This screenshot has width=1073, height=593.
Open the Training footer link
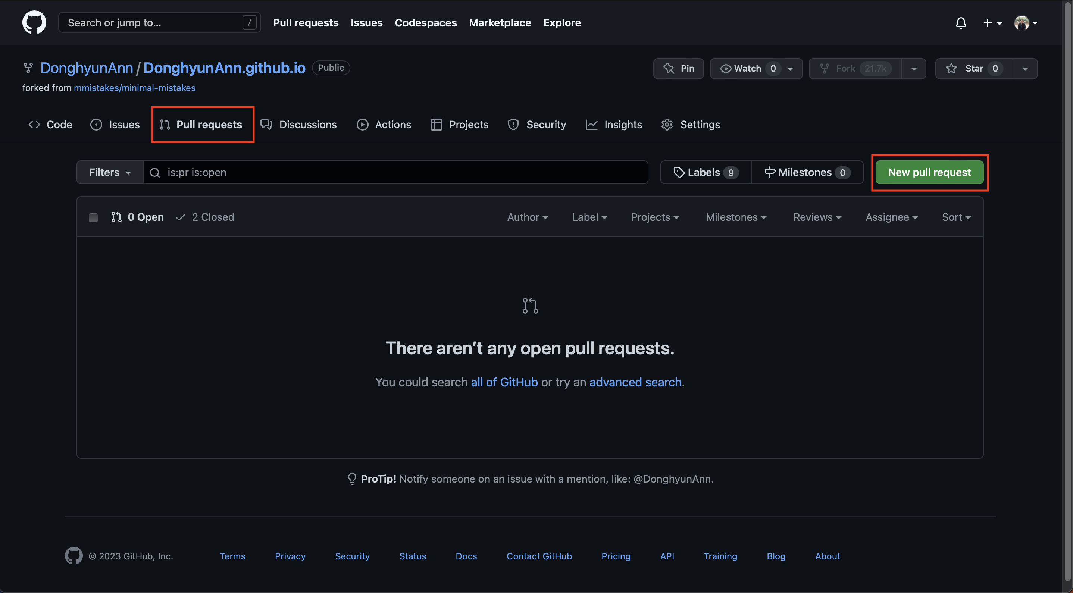[x=720, y=556]
